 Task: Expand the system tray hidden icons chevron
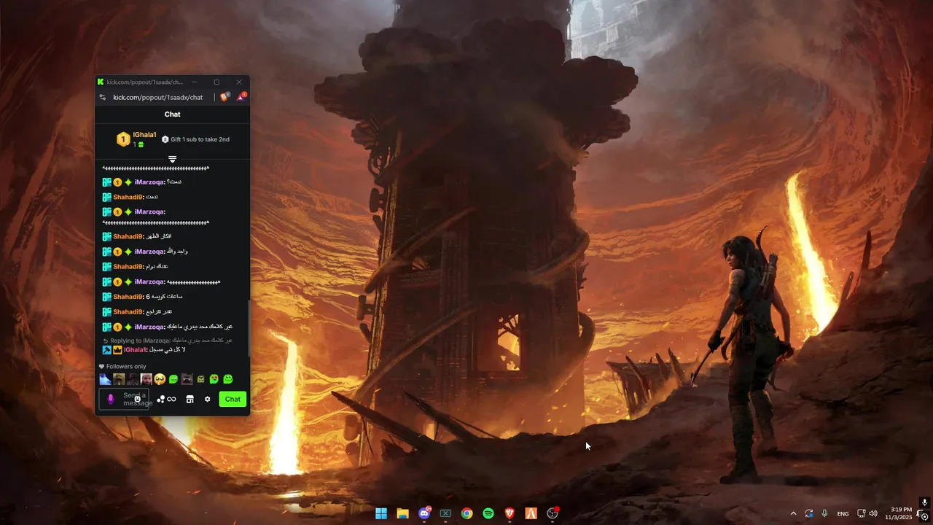pyautogui.click(x=794, y=513)
